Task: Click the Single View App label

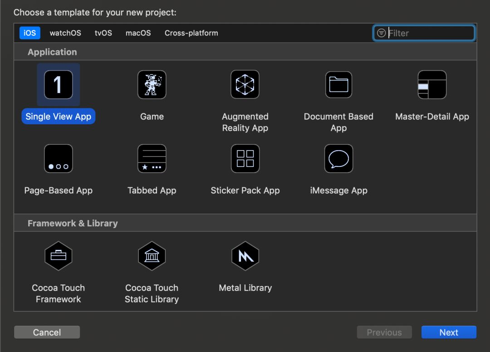Action: pyautogui.click(x=59, y=117)
